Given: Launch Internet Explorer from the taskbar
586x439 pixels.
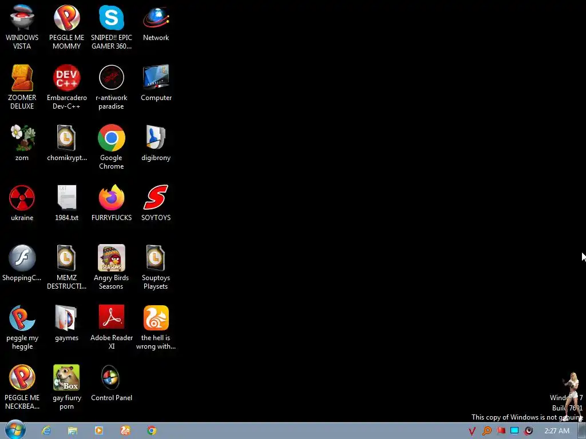Looking at the screenshot, I should pyautogui.click(x=46, y=431).
